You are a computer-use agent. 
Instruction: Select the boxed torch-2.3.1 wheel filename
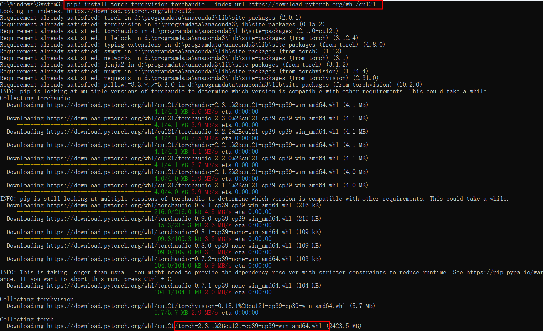coord(251,326)
